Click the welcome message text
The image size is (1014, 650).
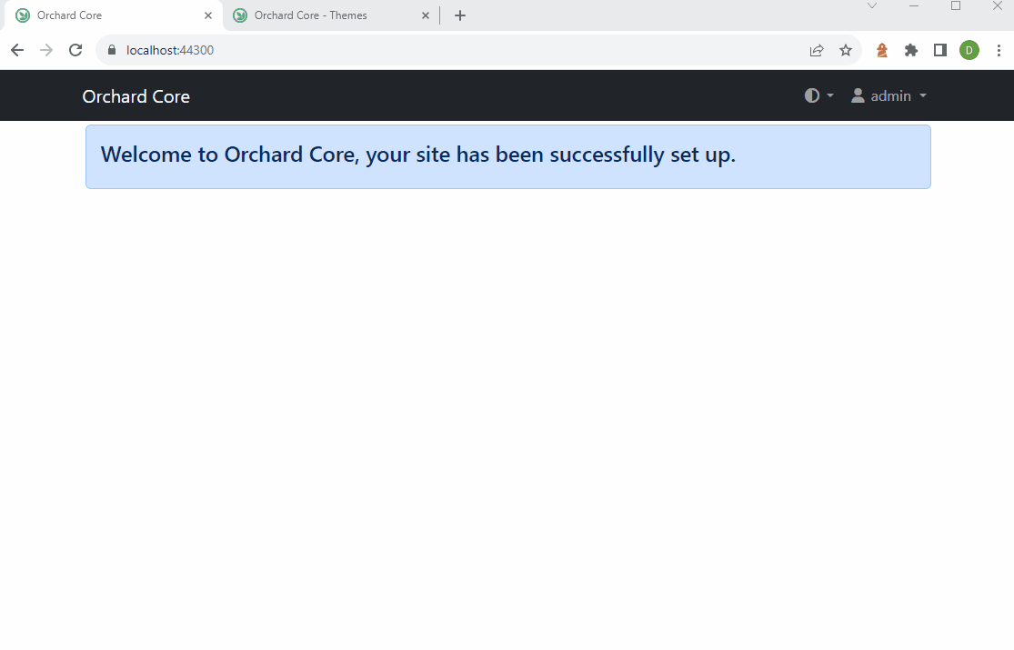click(x=417, y=155)
